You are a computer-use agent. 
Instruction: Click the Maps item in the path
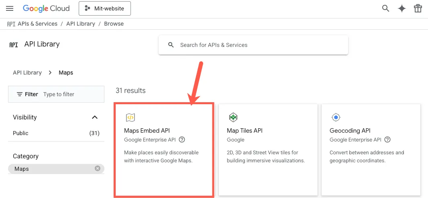point(66,73)
